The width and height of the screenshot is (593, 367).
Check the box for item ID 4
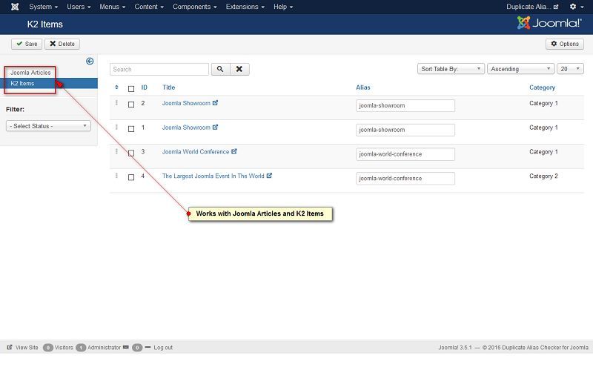(131, 177)
